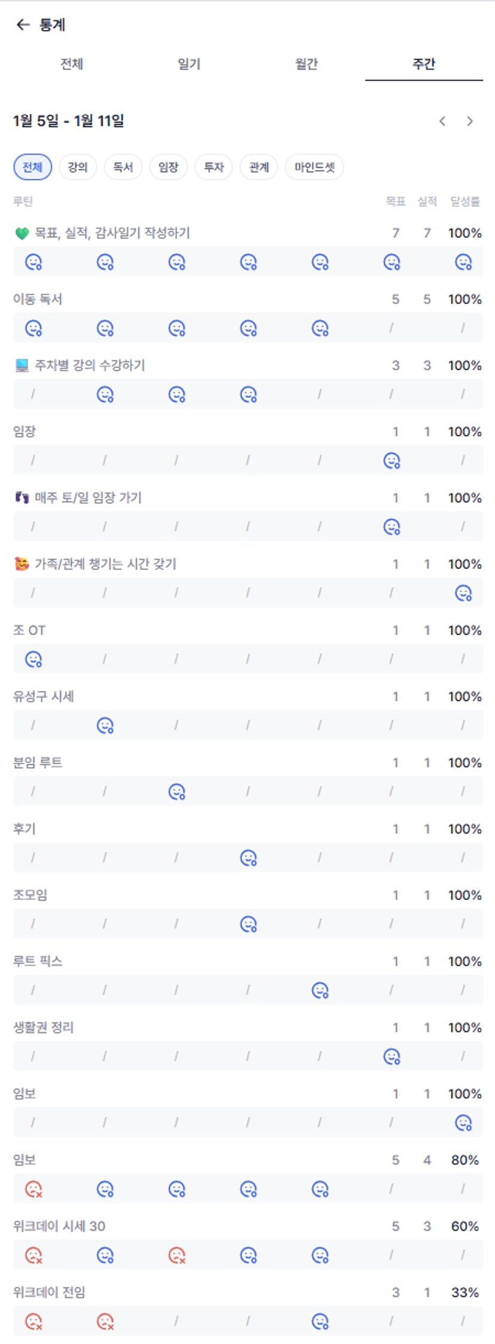Tap the smiley face in the 후기 row
The width and height of the screenshot is (495, 1344).
click(248, 858)
